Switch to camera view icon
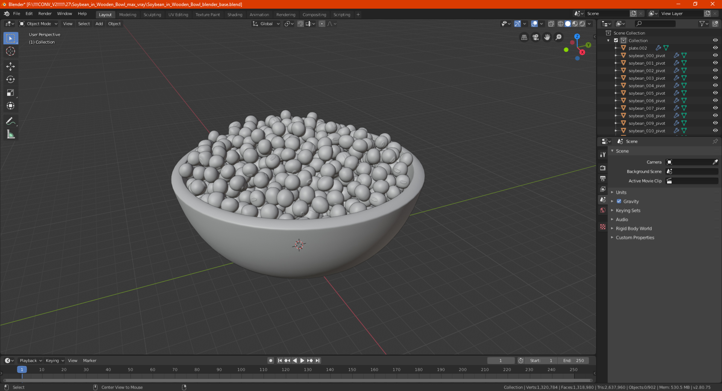Viewport: 722px width, 391px height. pos(535,37)
